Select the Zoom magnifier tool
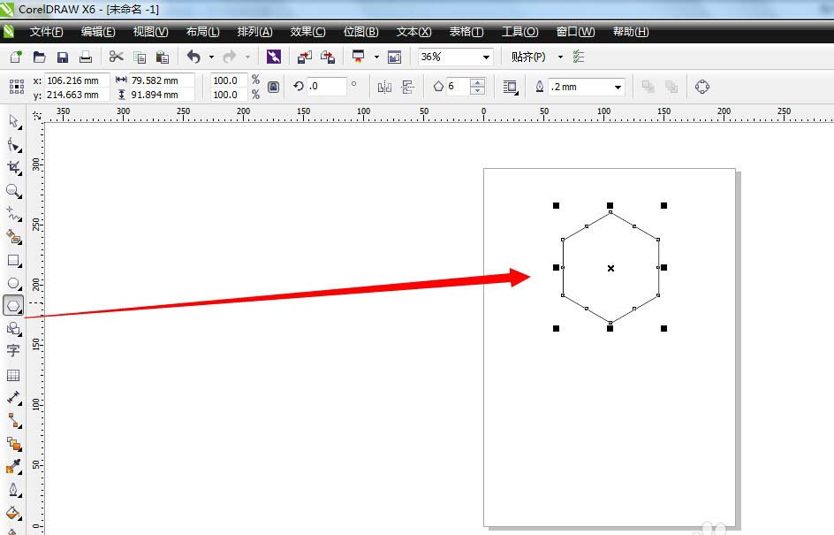The image size is (834, 535). click(x=13, y=190)
